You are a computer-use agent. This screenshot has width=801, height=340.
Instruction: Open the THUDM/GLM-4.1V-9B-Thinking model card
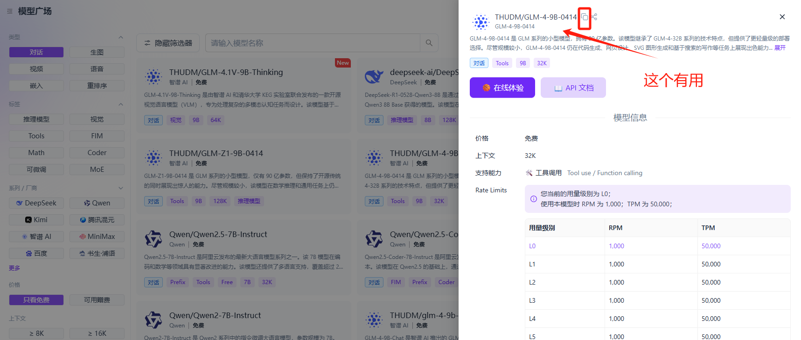(244, 96)
